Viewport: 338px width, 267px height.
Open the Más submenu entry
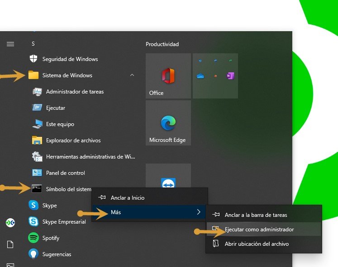click(149, 212)
